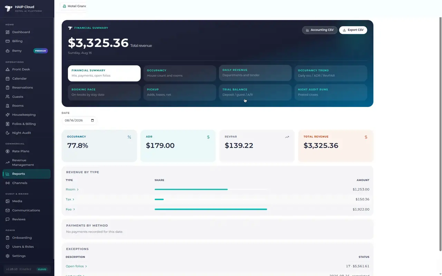
Task: Click the Dashboard icon in sidebar
Action: click(x=8, y=32)
